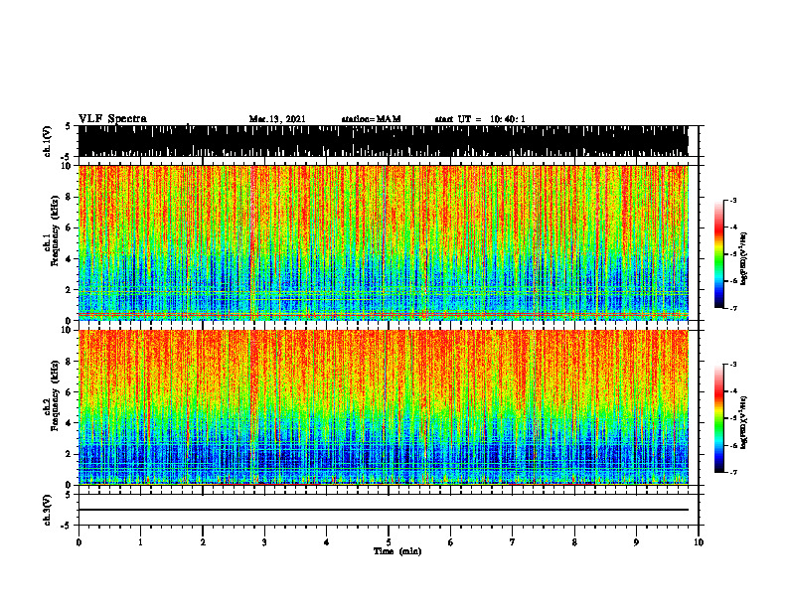787x608 pixels.
Task: Click time axis tick label "2"
Action: (203, 542)
